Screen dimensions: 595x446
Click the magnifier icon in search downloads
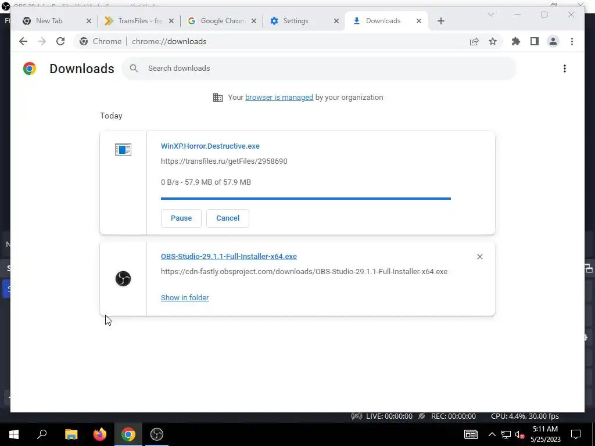coord(134,69)
